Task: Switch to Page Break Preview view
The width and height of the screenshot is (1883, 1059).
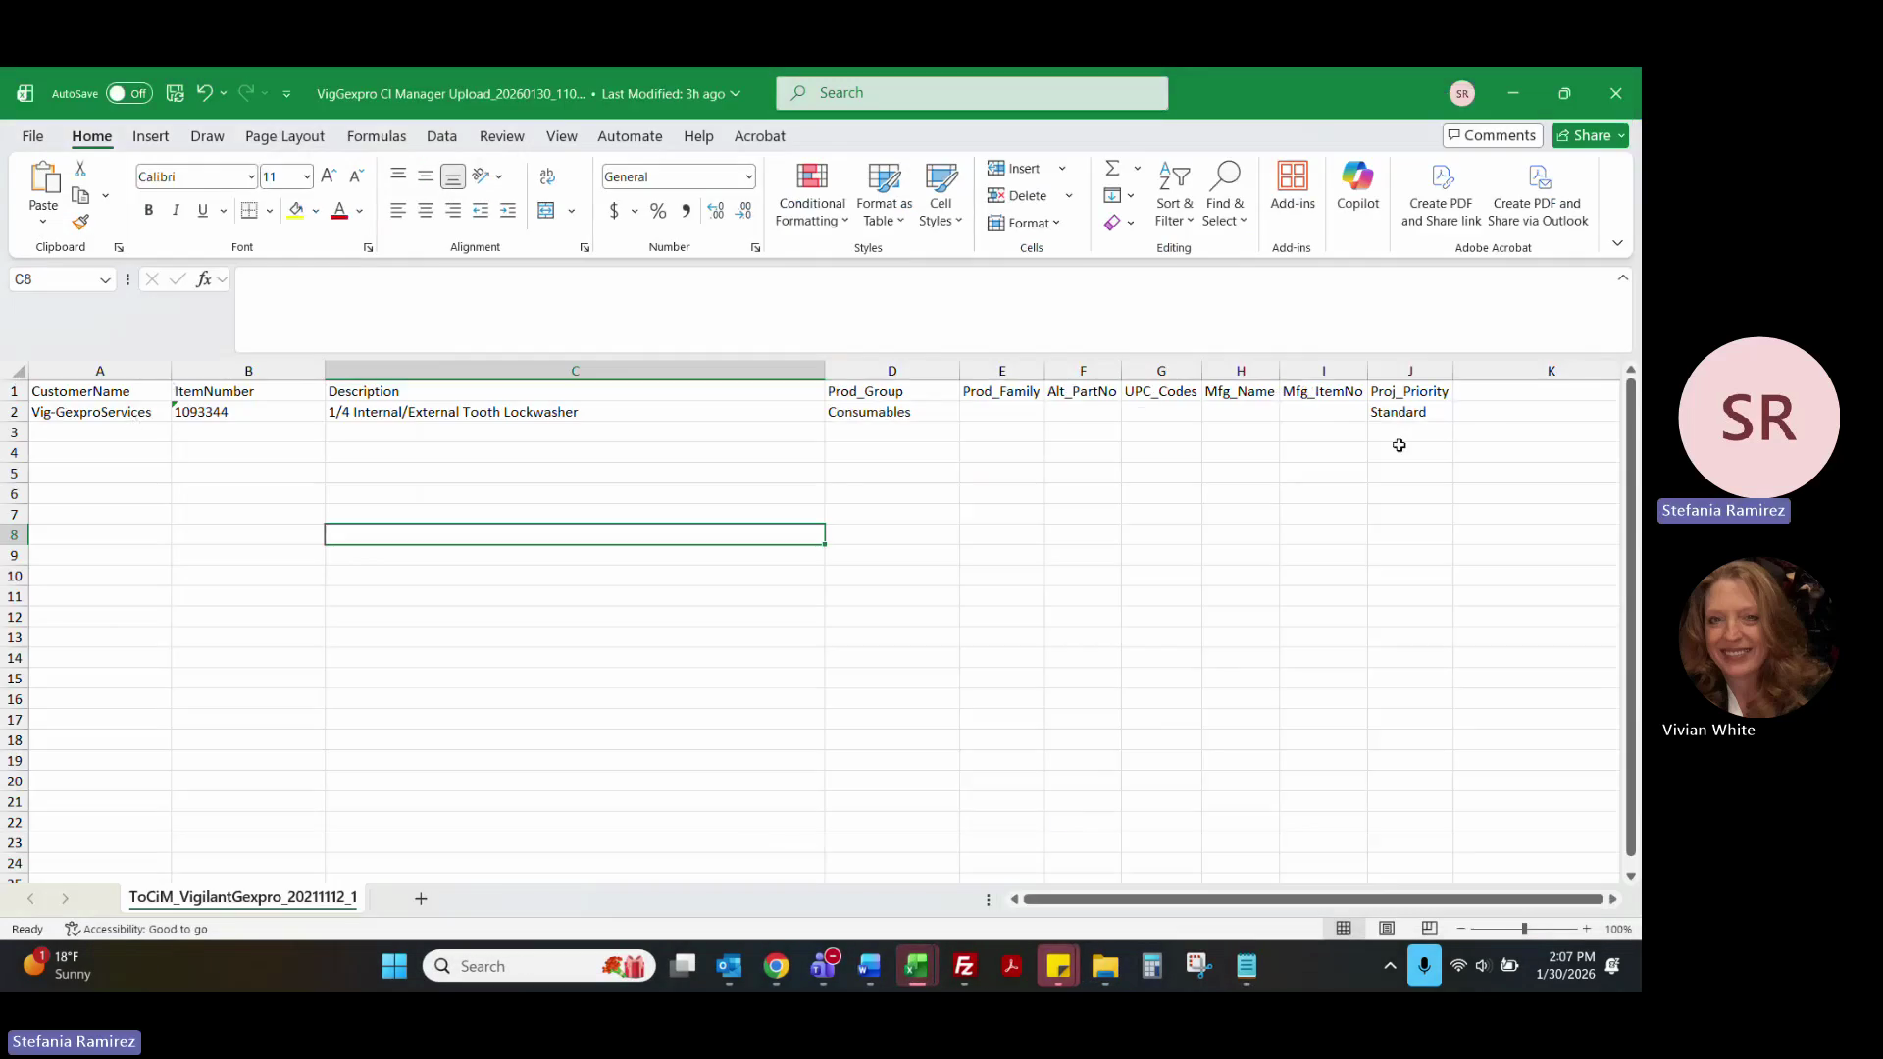Action: click(x=1429, y=929)
